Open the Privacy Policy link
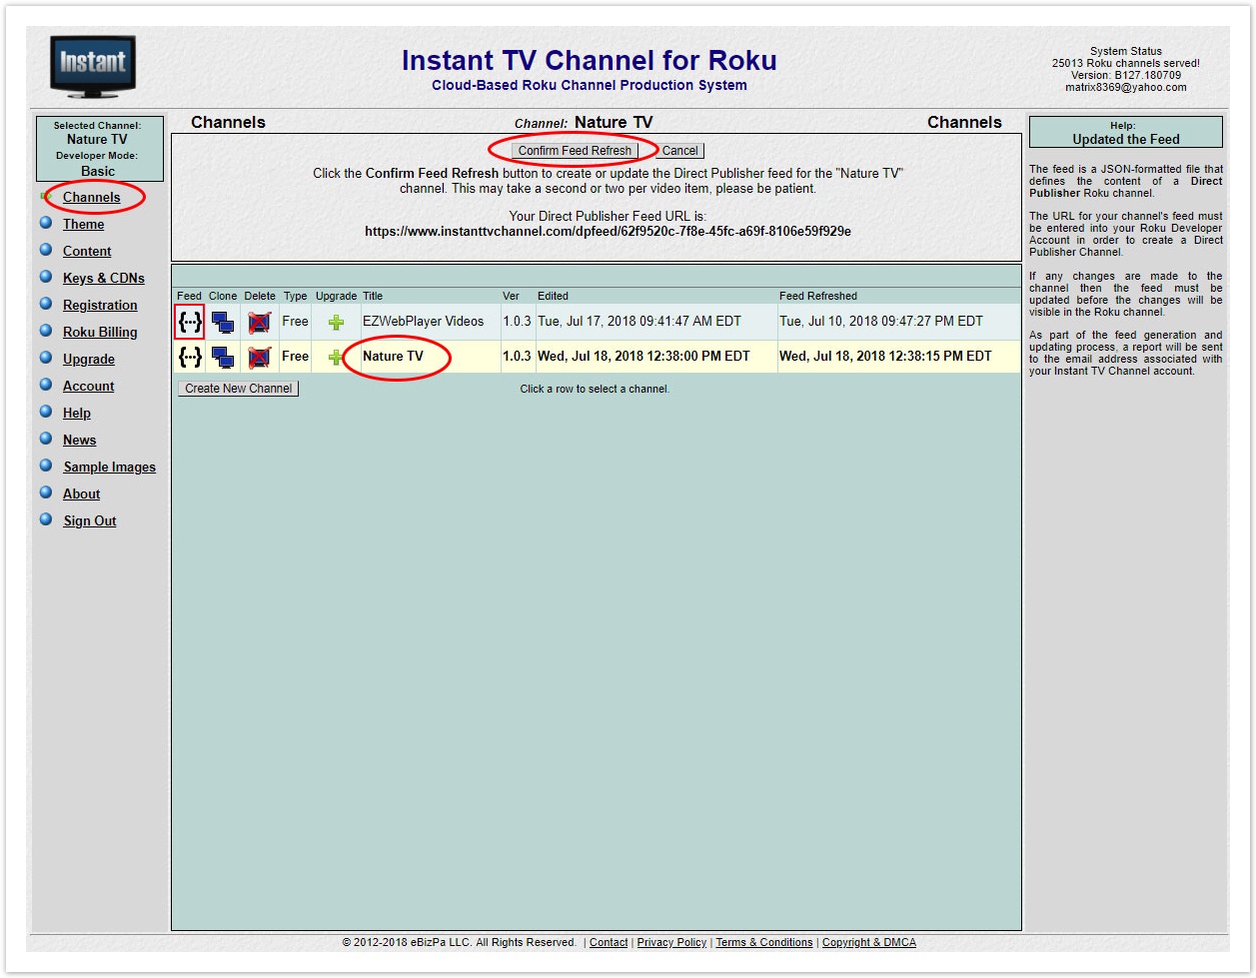Viewport: 1256px width, 978px height. pyautogui.click(x=671, y=942)
